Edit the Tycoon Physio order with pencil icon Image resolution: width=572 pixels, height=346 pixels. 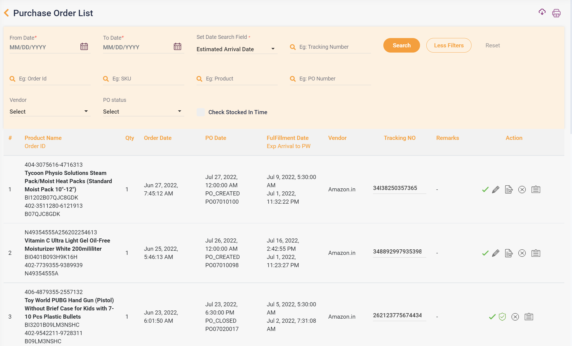coord(496,189)
